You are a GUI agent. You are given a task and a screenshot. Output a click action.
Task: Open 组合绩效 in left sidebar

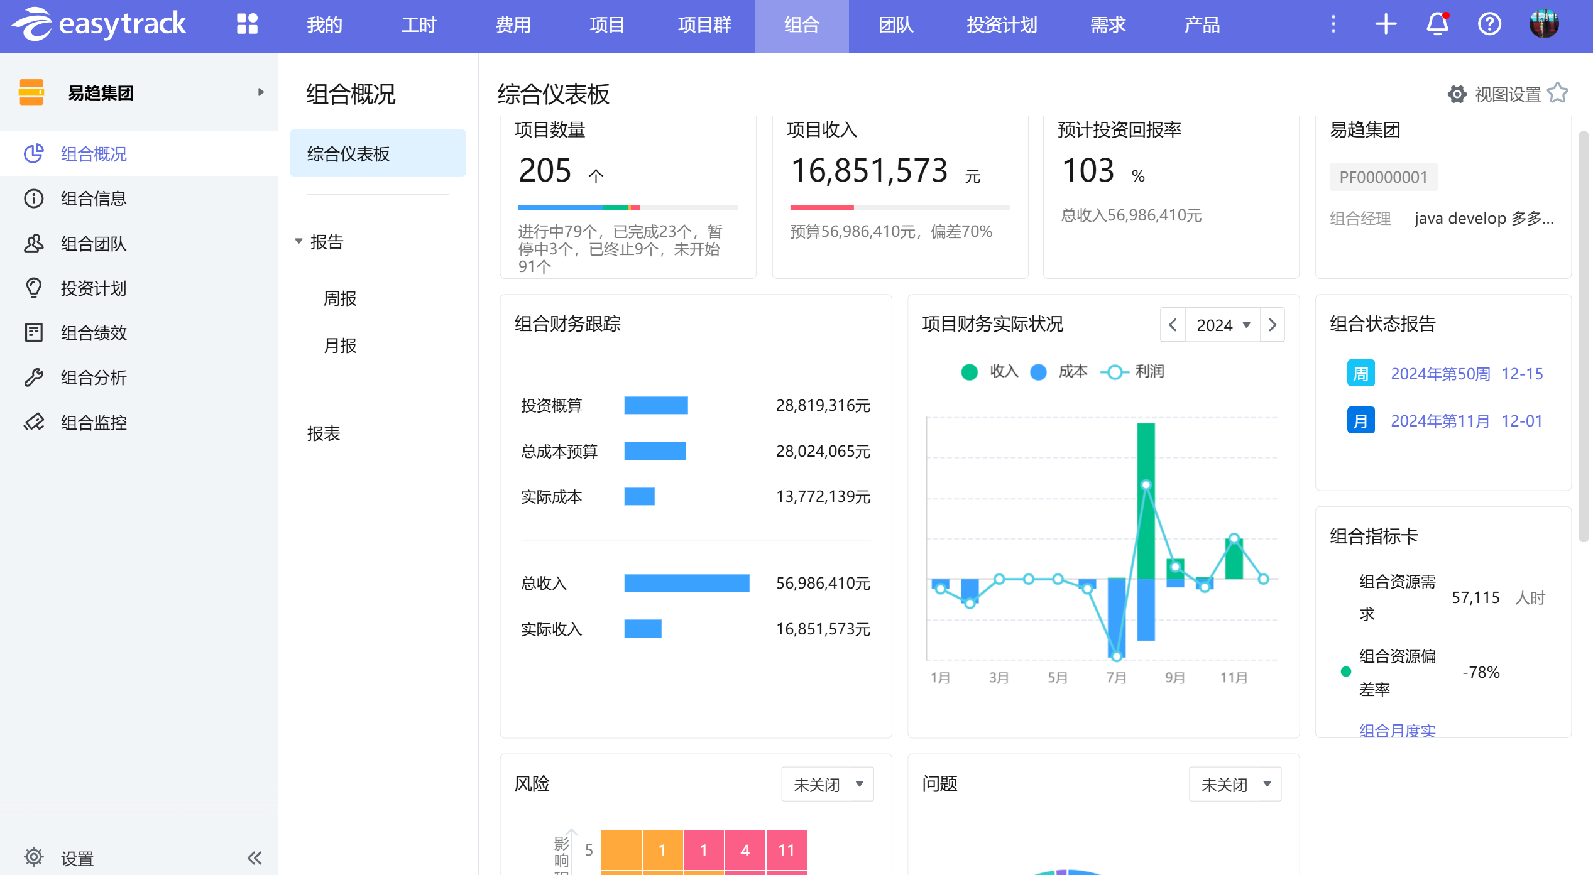pos(94,333)
